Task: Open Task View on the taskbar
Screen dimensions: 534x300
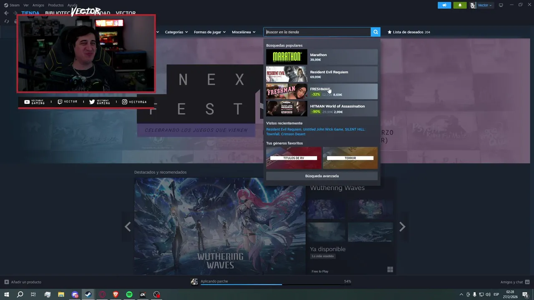Action: (33, 295)
